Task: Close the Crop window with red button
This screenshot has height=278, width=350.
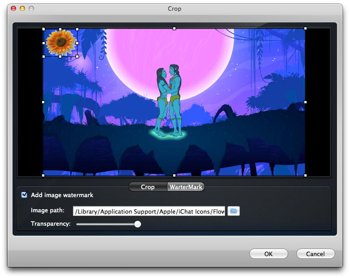Action: pyautogui.click(x=13, y=8)
